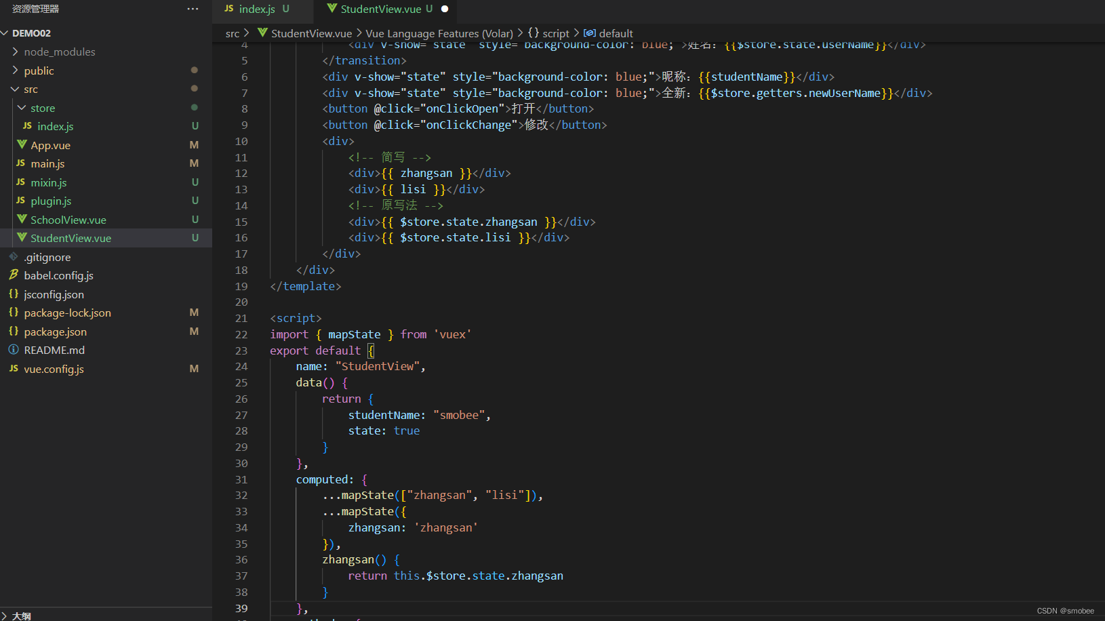Click the JS icon beside main.js
This screenshot has height=621, width=1105.
[x=20, y=163]
